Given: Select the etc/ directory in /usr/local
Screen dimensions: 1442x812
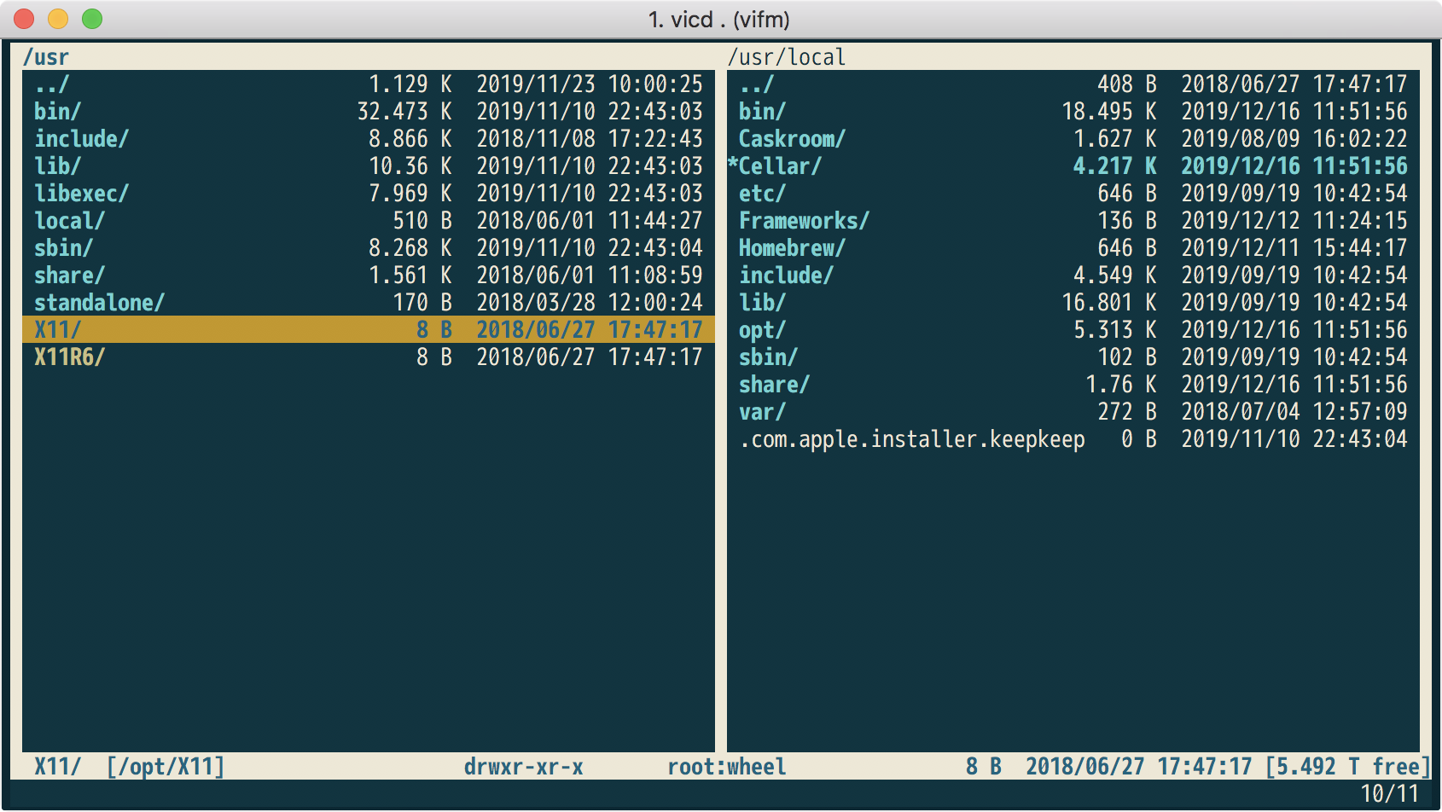Looking at the screenshot, I should pyautogui.click(x=1073, y=194).
